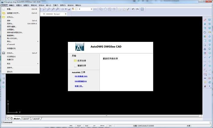Toggle ORTHO mode in status bar
The width and height of the screenshot is (213, 128).
coord(102,126)
